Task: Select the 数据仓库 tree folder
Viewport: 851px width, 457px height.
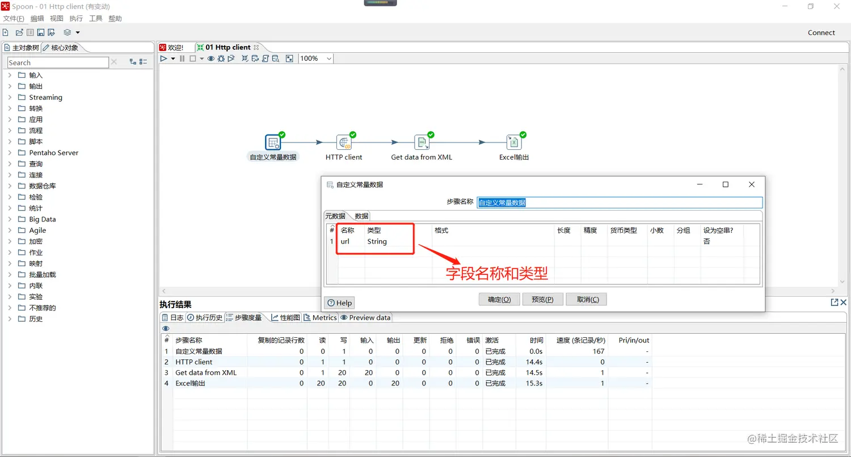Action: tap(43, 186)
